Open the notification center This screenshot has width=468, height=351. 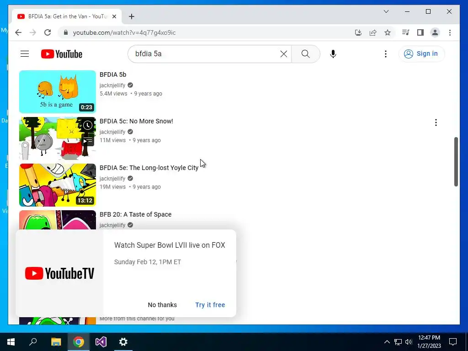click(453, 342)
